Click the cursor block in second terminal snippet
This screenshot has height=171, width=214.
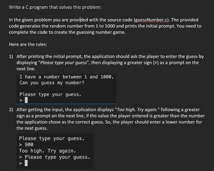tap(26, 163)
